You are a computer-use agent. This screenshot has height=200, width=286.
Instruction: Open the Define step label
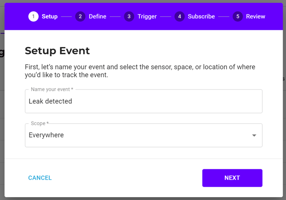click(x=97, y=16)
